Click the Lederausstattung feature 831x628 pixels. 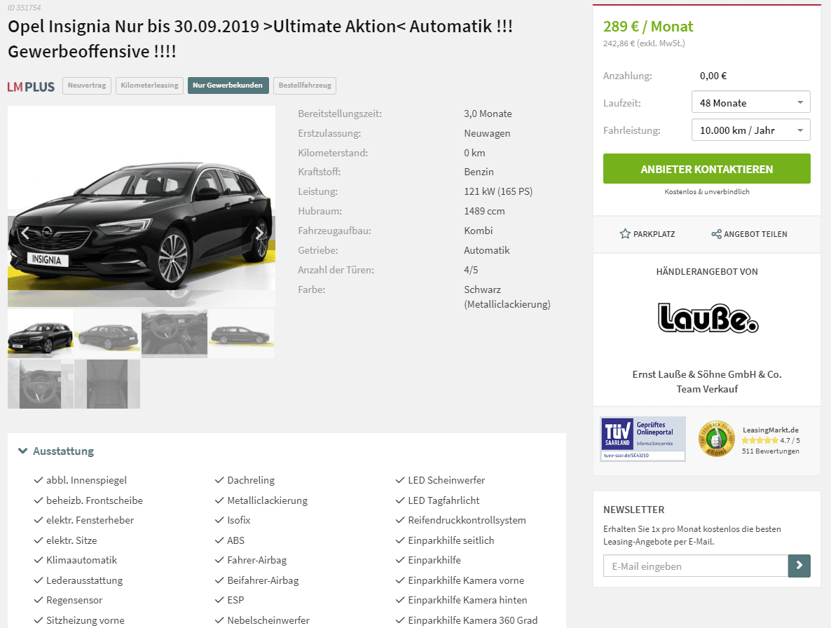[x=84, y=580]
